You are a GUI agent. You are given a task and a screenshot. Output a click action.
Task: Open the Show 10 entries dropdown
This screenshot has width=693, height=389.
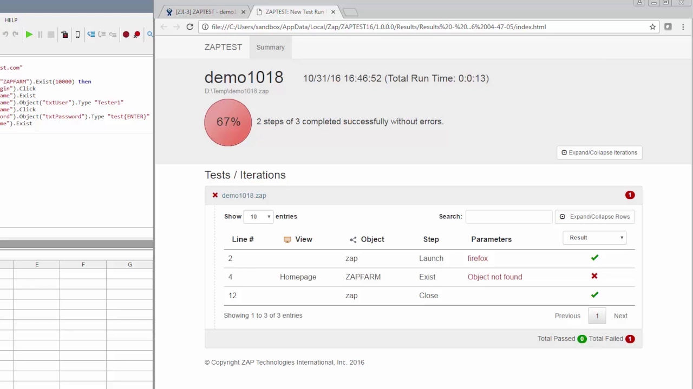[258, 217]
